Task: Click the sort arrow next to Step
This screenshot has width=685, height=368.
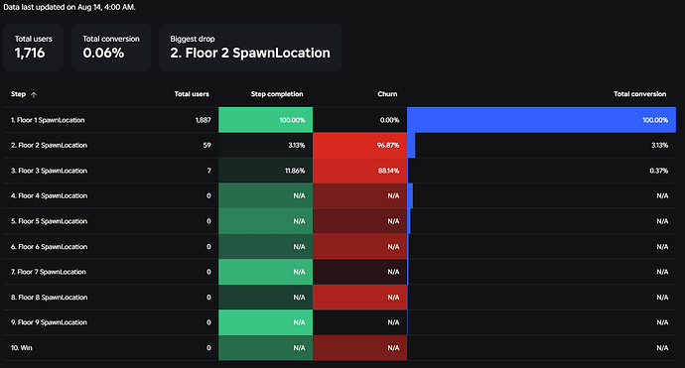Action: coord(34,94)
